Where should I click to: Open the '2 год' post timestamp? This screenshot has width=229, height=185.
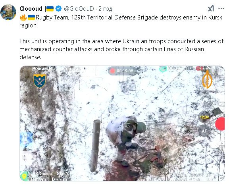105,9
